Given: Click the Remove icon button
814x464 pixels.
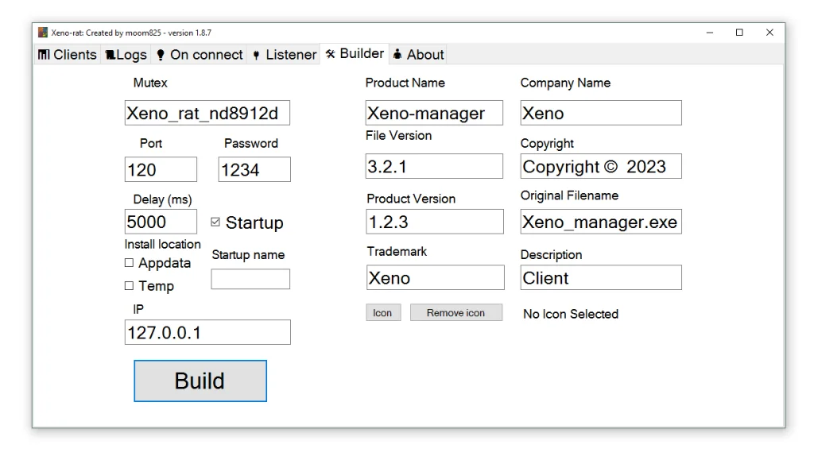Looking at the screenshot, I should tap(455, 313).
